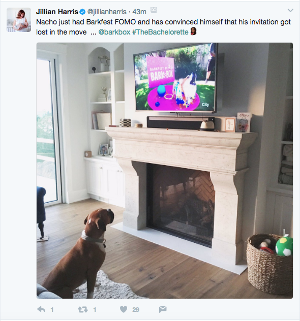The width and height of the screenshot is (300, 321).
Task: Expand the tweet options chevron
Action: tap(290, 10)
